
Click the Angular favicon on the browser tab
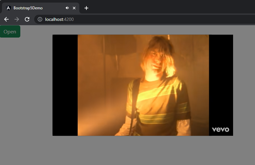[8, 8]
